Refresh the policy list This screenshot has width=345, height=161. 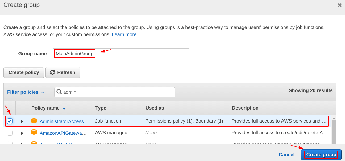(63, 72)
